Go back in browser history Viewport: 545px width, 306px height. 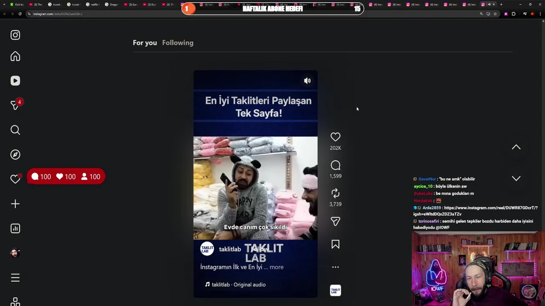pos(5,14)
